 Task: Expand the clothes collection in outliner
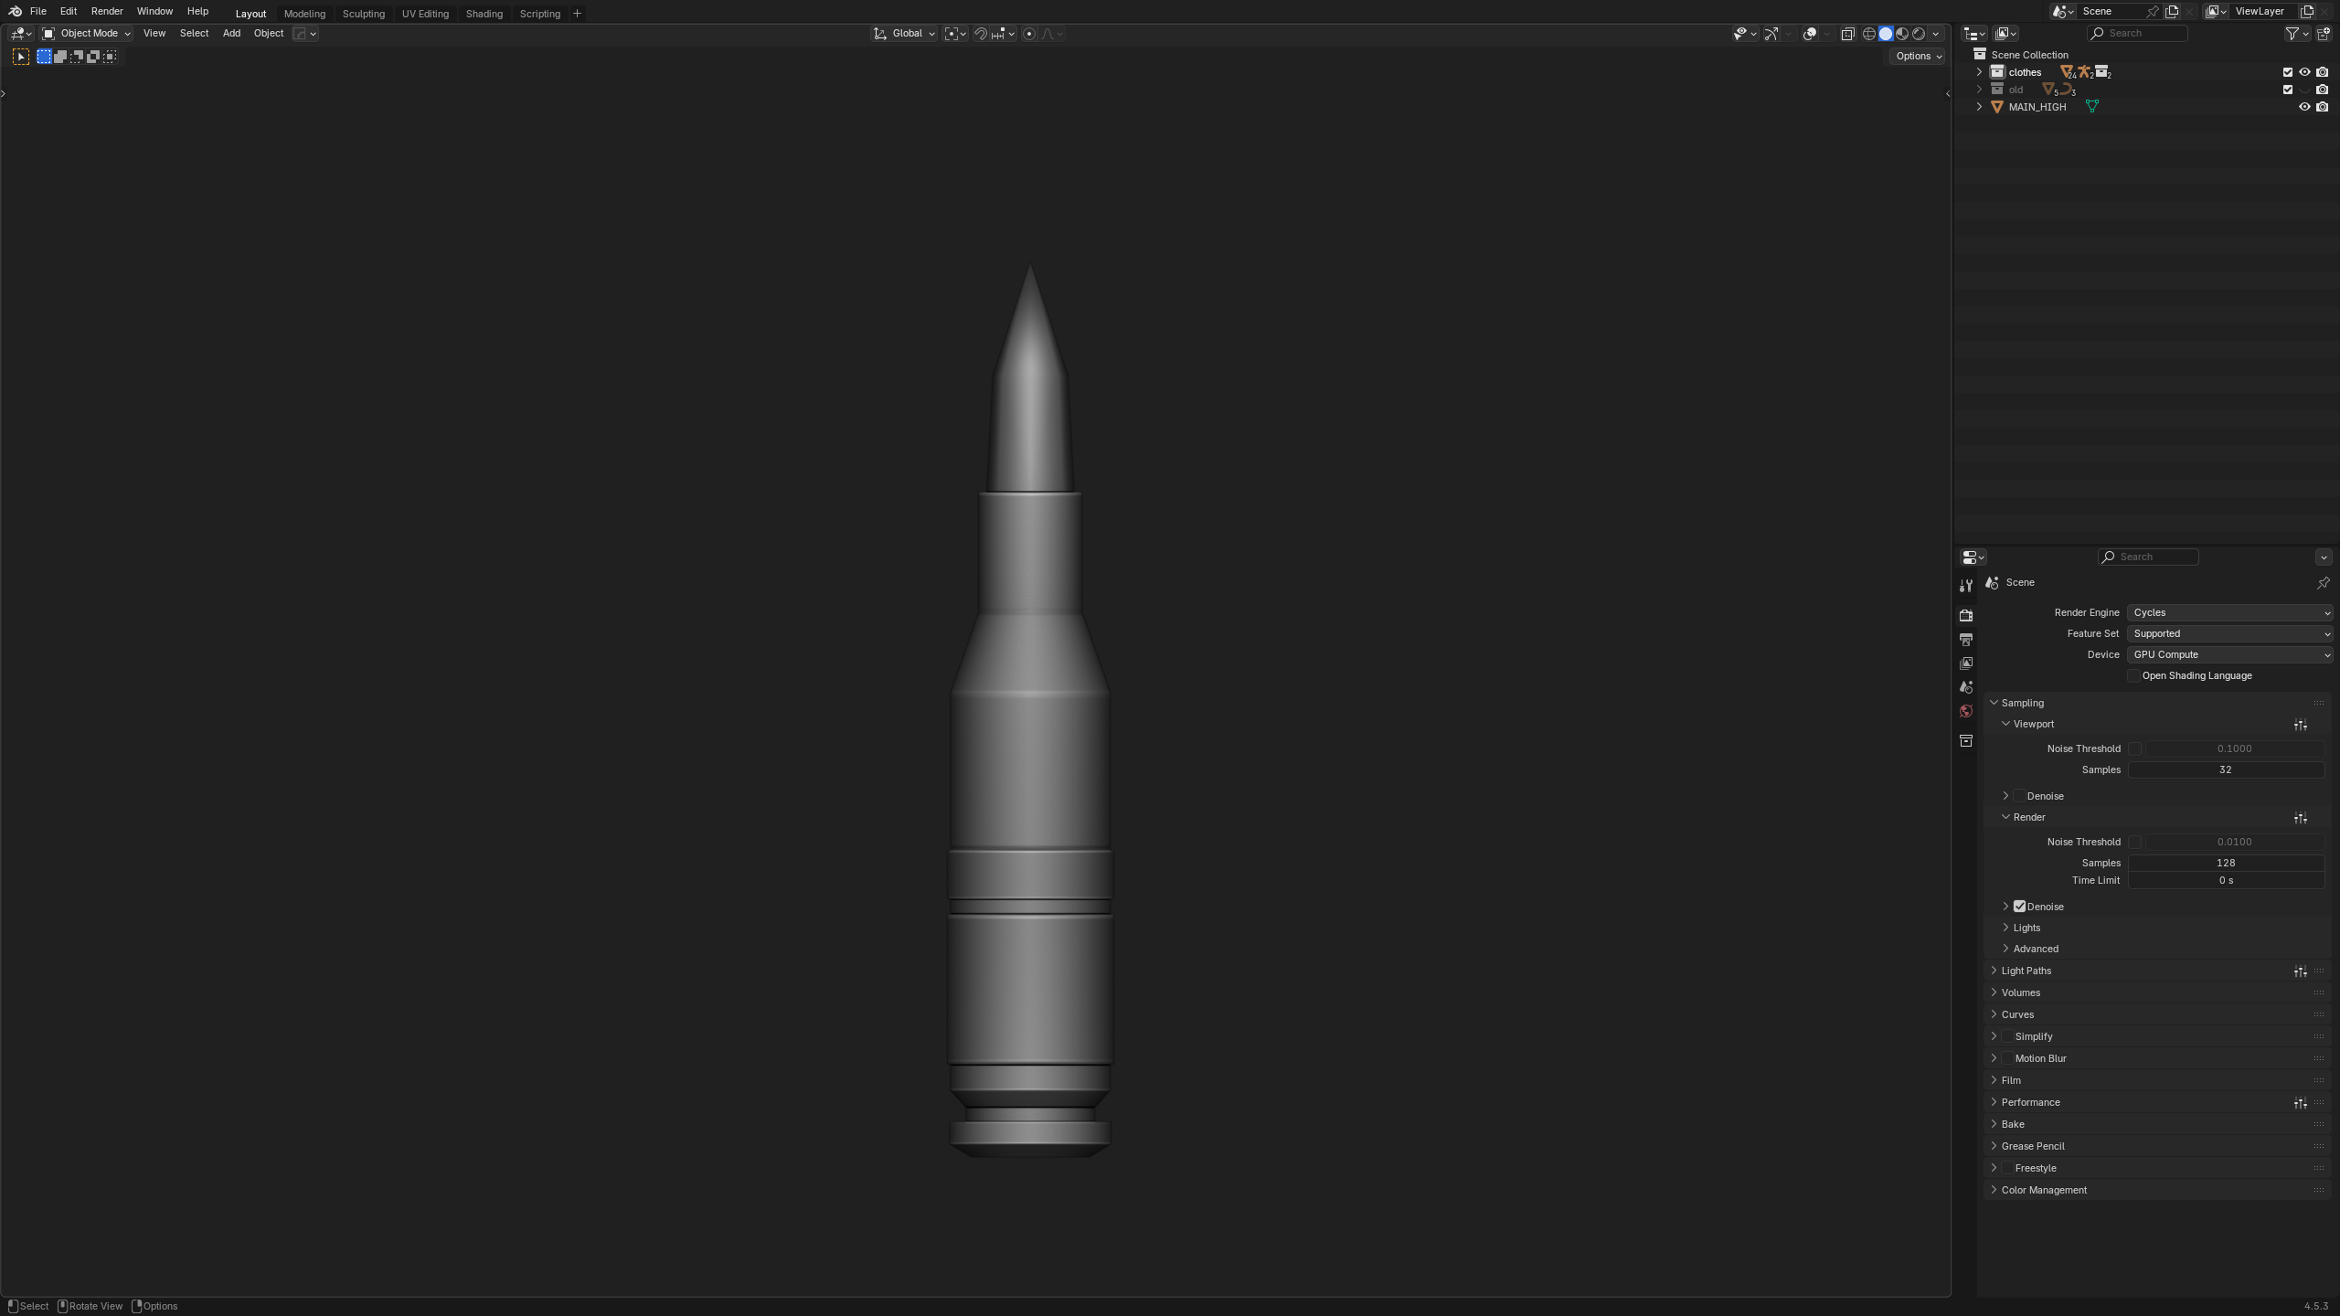click(x=1980, y=72)
